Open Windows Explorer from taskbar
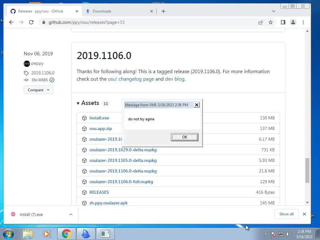 click(28, 234)
